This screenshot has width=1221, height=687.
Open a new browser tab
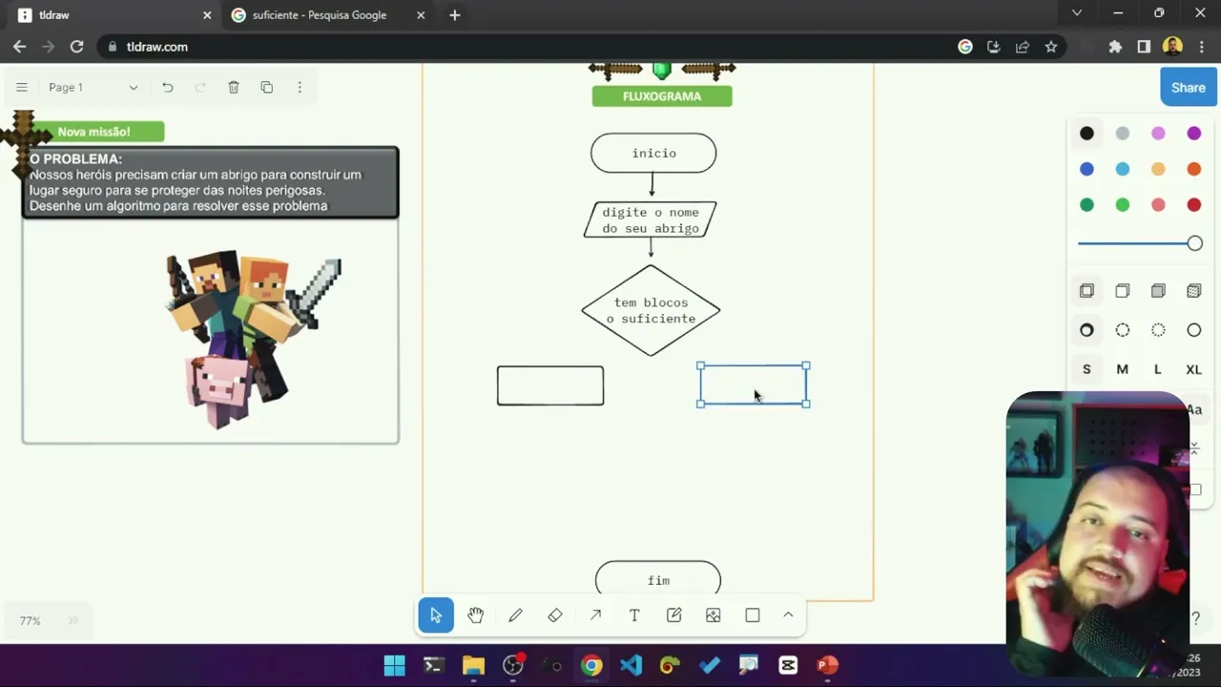(455, 15)
